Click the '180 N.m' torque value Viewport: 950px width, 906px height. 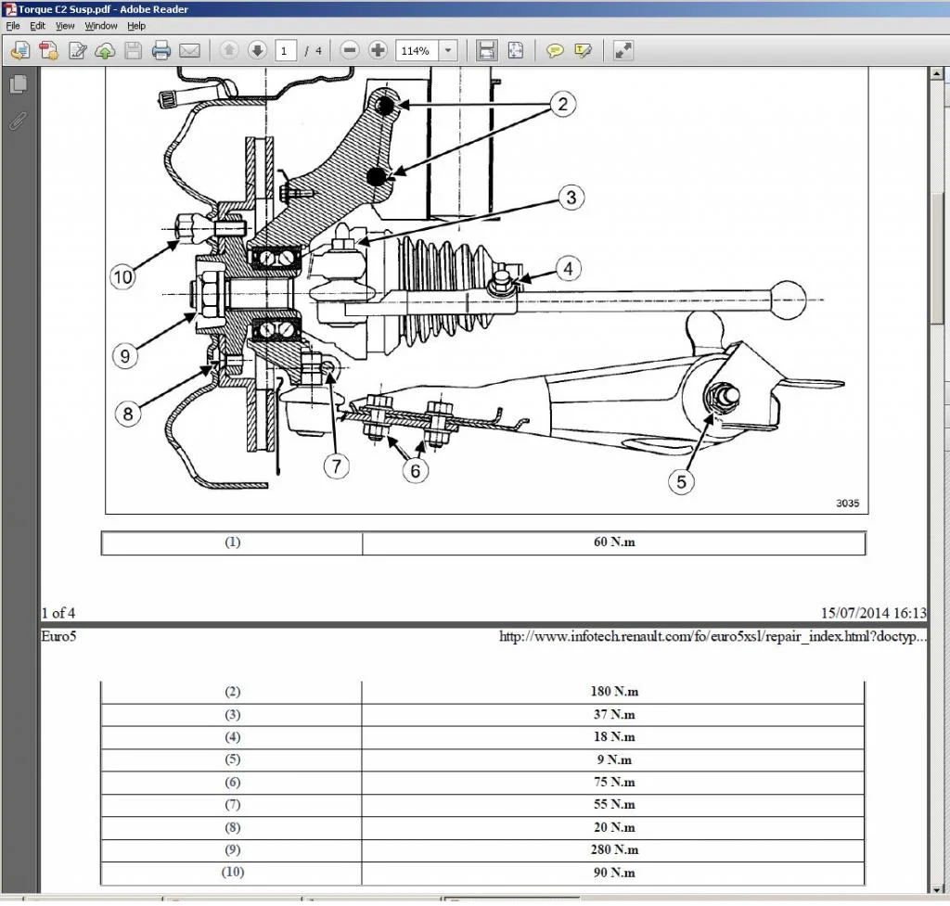point(614,692)
